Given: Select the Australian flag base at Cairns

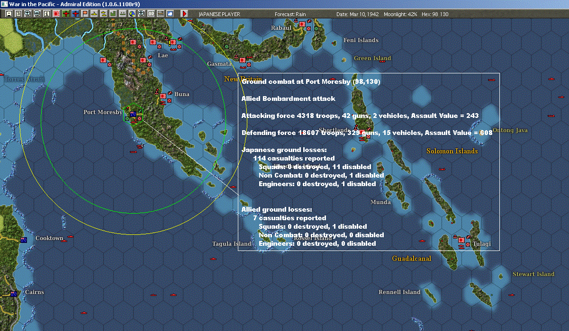Looking at the screenshot, I should (14, 294).
